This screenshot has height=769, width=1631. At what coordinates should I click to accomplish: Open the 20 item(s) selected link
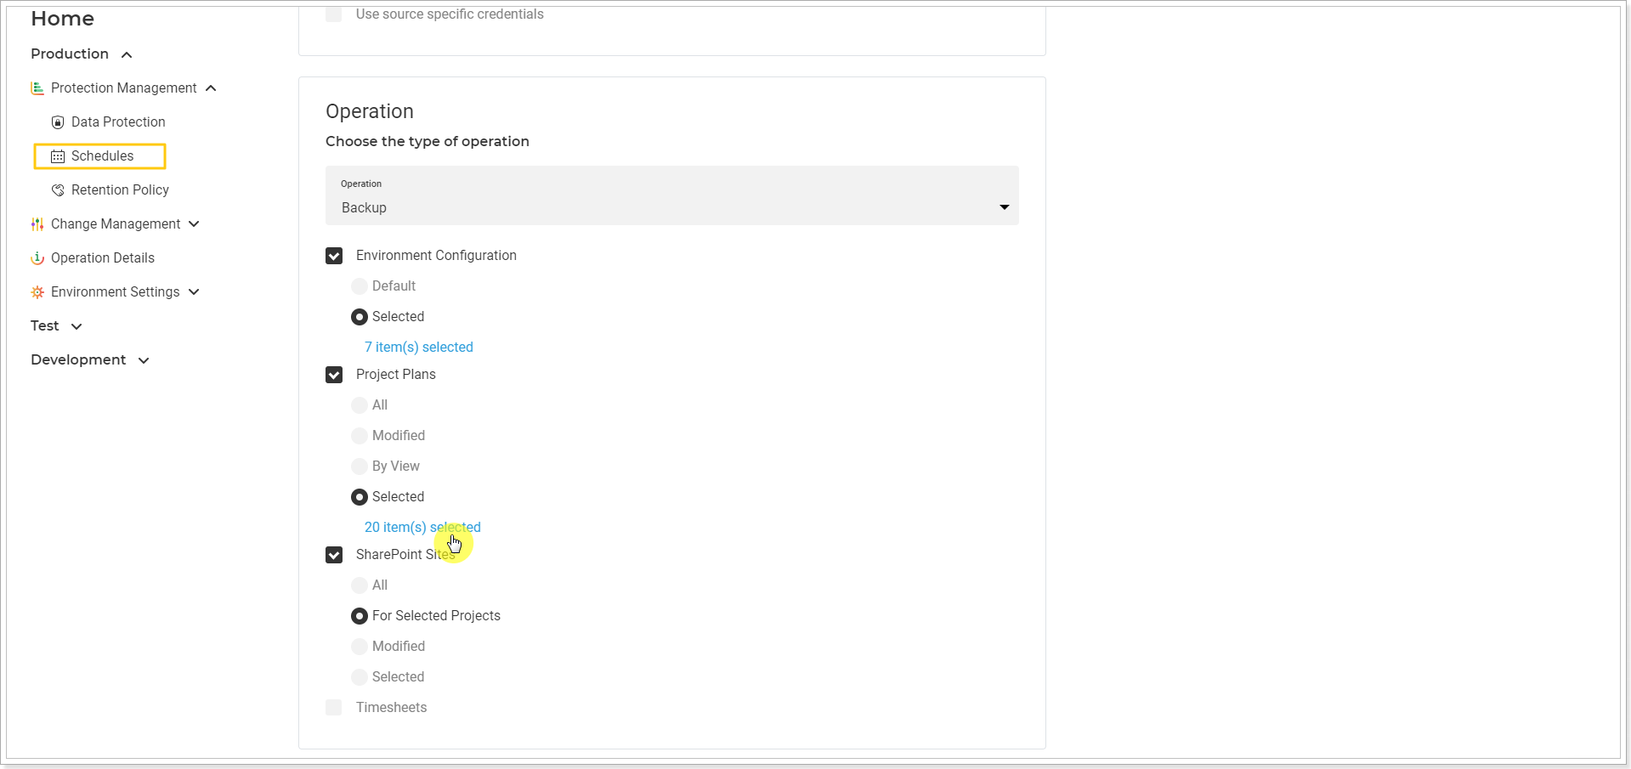pos(422,527)
